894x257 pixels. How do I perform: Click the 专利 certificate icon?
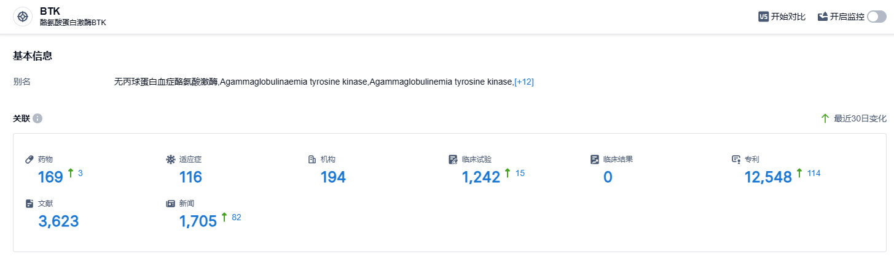tap(736, 159)
